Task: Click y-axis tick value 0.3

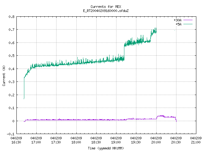Action: 11,82
